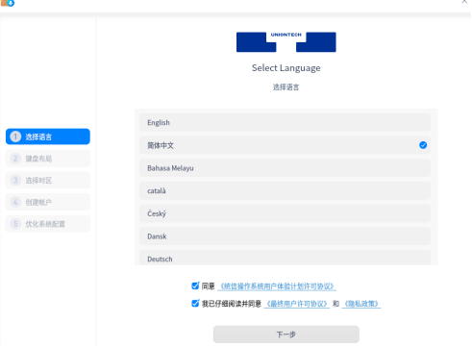This screenshot has height=347, width=472.
Task: Click the step 2 number circle
Action: pyautogui.click(x=15, y=159)
